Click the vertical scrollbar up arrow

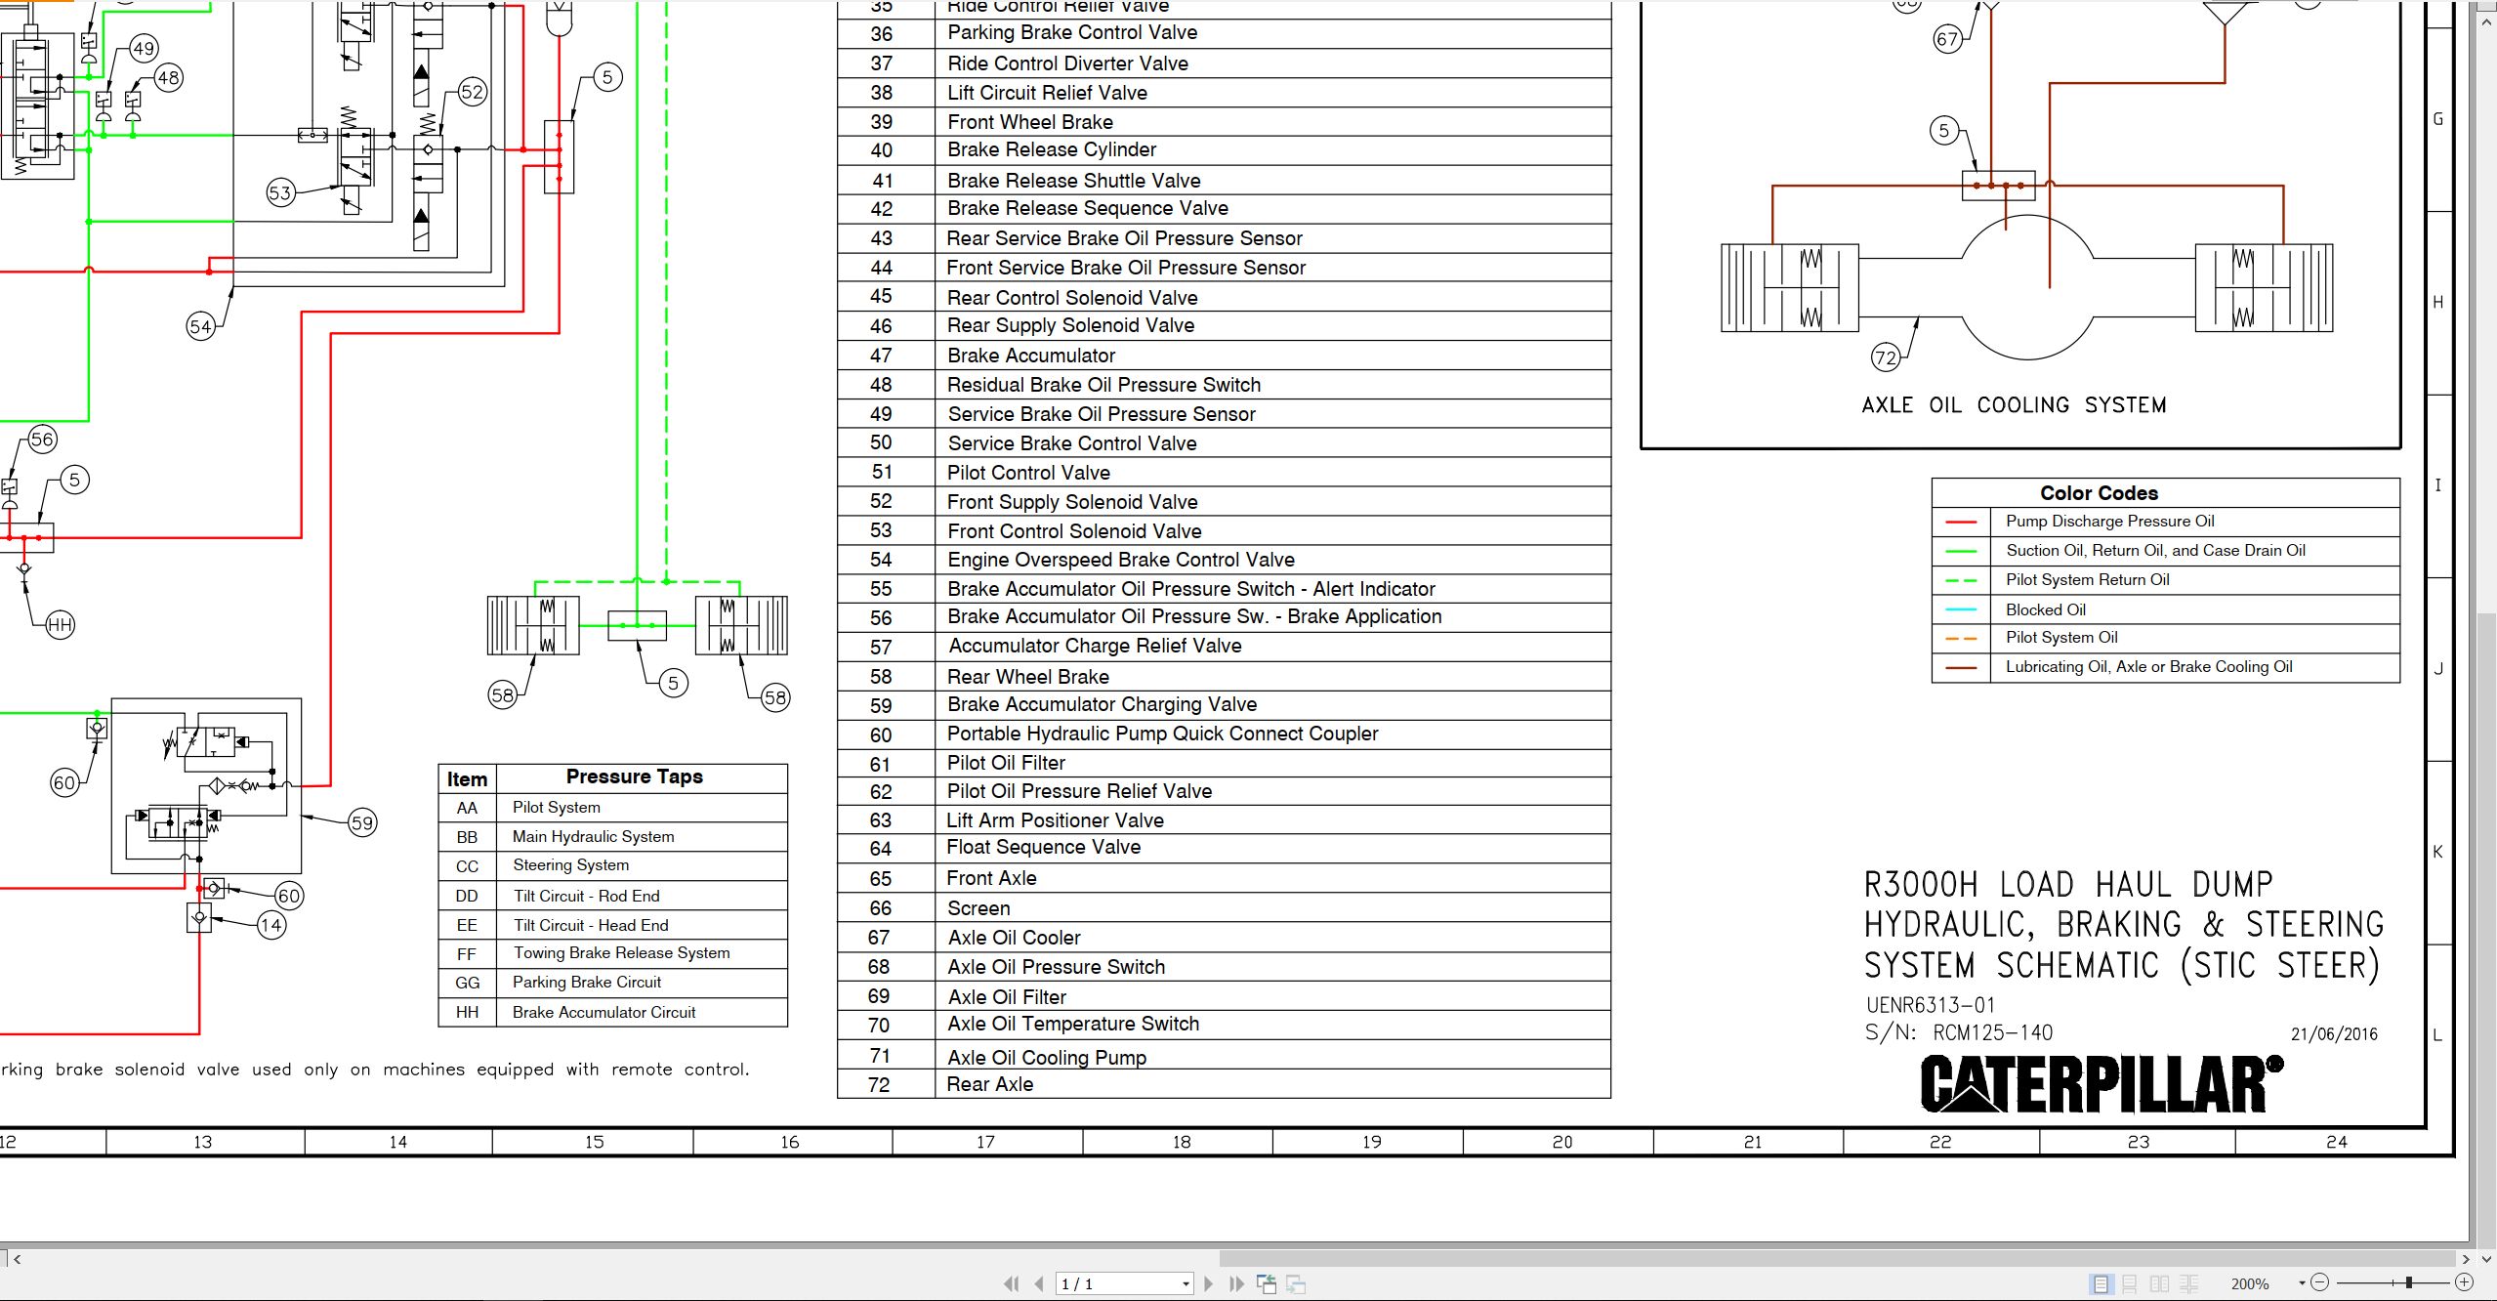tap(2486, 21)
